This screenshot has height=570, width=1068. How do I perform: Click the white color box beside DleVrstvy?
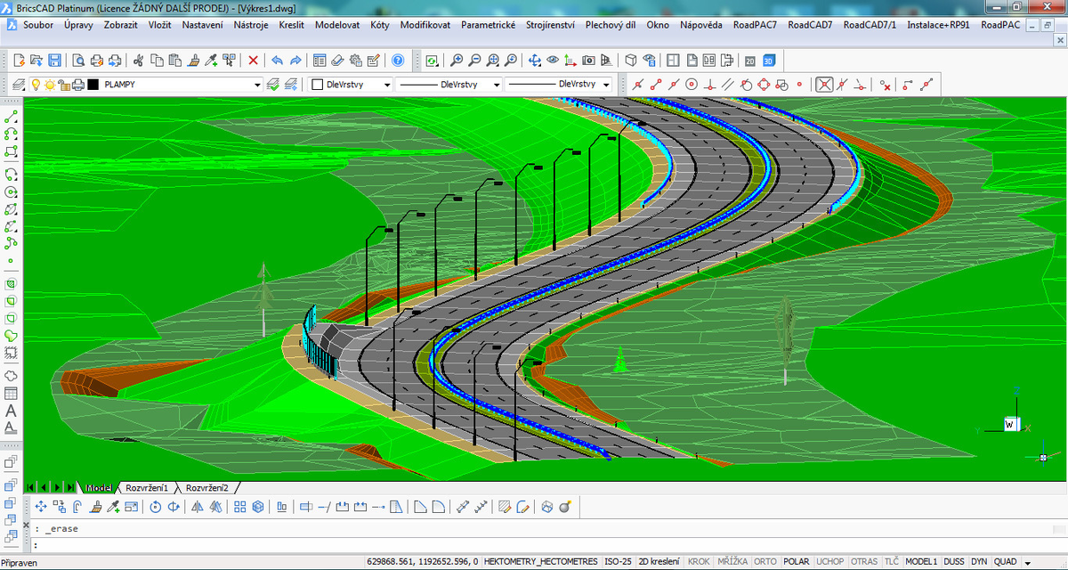[317, 85]
